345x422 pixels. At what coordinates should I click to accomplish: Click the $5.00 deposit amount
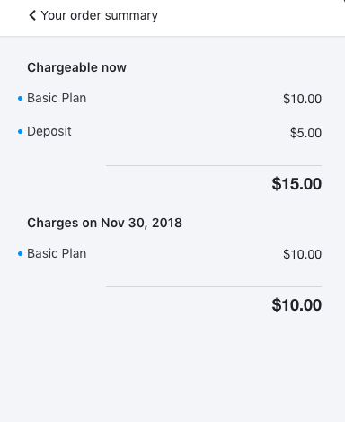click(305, 133)
